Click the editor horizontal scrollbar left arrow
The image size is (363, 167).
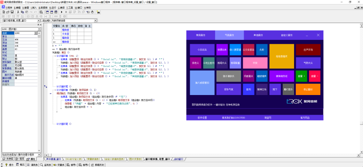(x=46, y=155)
